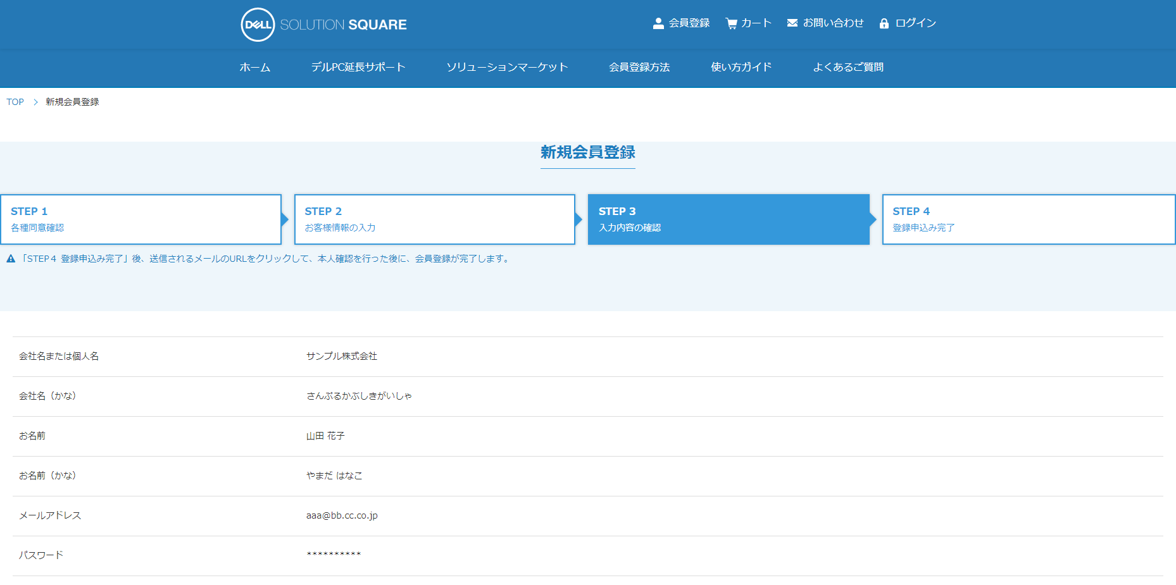Click the envelope contact icon

point(792,23)
